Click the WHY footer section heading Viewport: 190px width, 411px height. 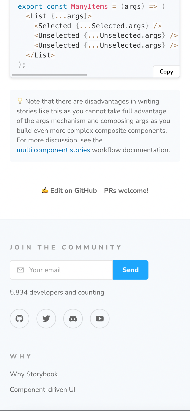click(20, 356)
